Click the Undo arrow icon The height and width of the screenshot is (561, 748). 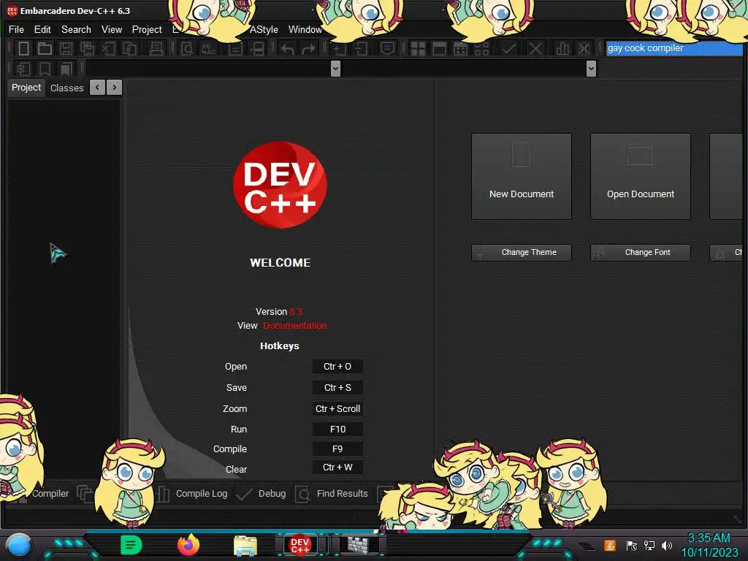[x=287, y=49]
